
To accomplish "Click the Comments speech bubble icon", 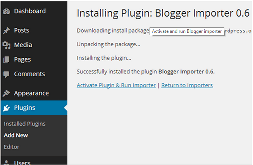I will (6, 74).
